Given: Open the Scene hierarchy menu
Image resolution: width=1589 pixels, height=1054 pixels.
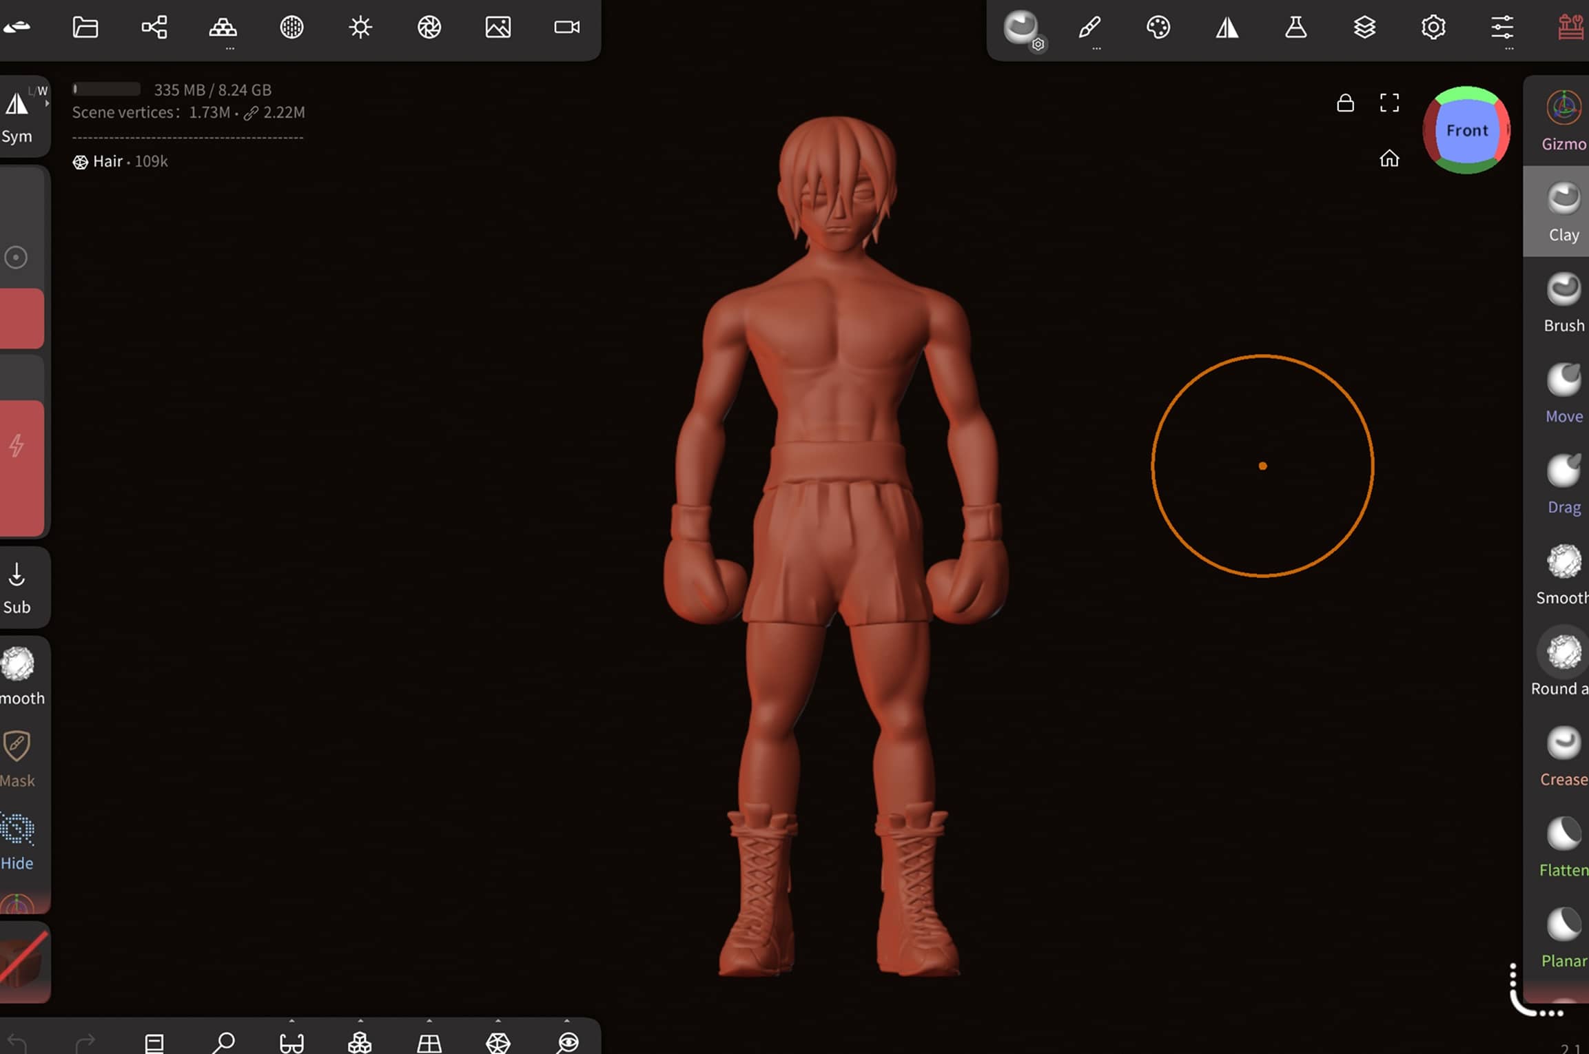Looking at the screenshot, I should (154, 28).
